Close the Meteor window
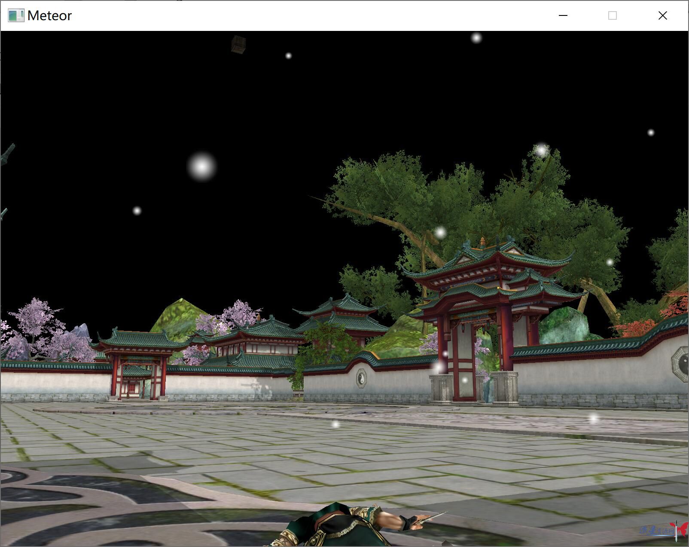 tap(662, 15)
